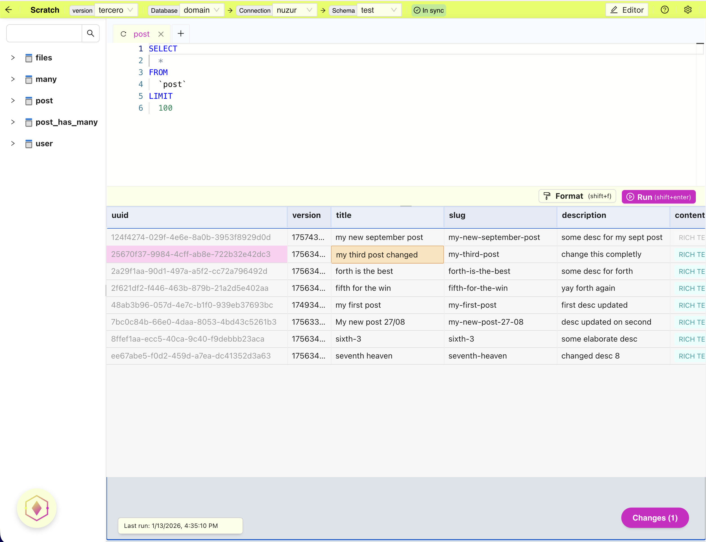
Task: Expand the post_has_many table tree
Action: [13, 122]
